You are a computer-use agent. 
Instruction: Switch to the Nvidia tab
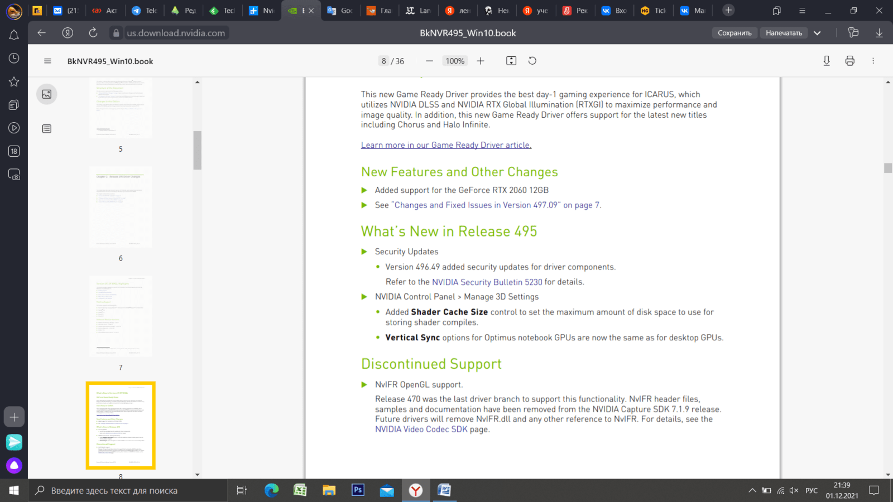tap(261, 11)
